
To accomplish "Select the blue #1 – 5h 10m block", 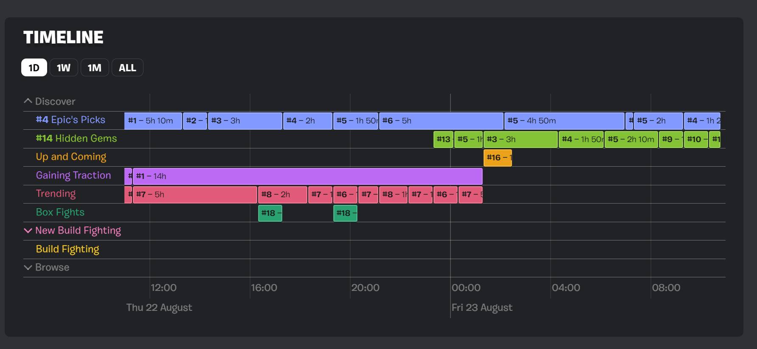I will point(153,121).
